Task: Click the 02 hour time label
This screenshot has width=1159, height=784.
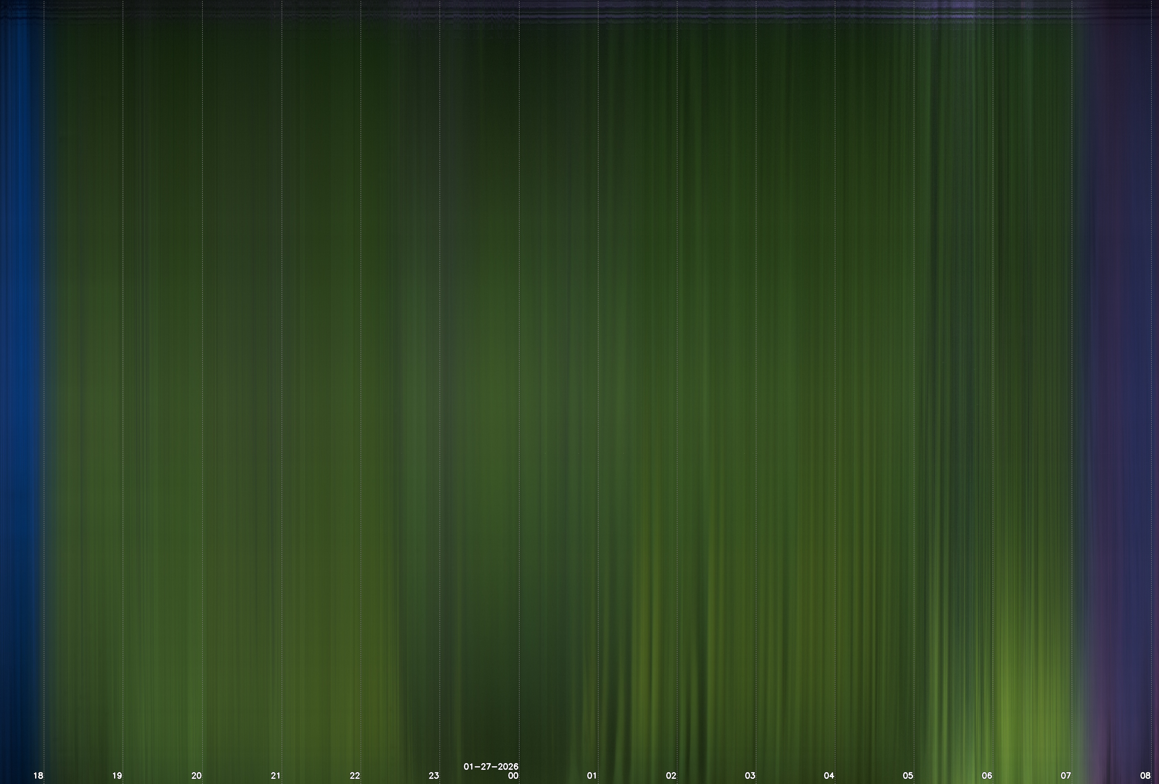Action: (671, 775)
